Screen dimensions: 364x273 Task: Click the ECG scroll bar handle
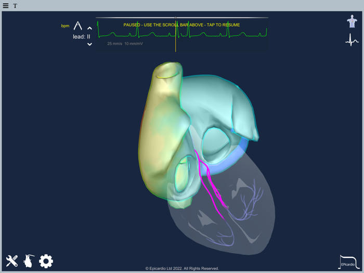coord(176,18)
